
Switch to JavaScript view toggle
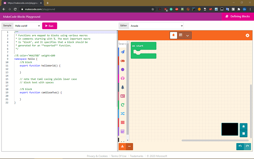(180, 35)
